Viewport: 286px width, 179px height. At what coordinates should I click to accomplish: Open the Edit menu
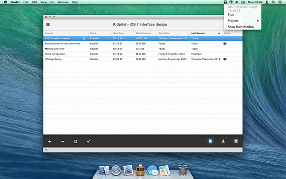point(34,2)
